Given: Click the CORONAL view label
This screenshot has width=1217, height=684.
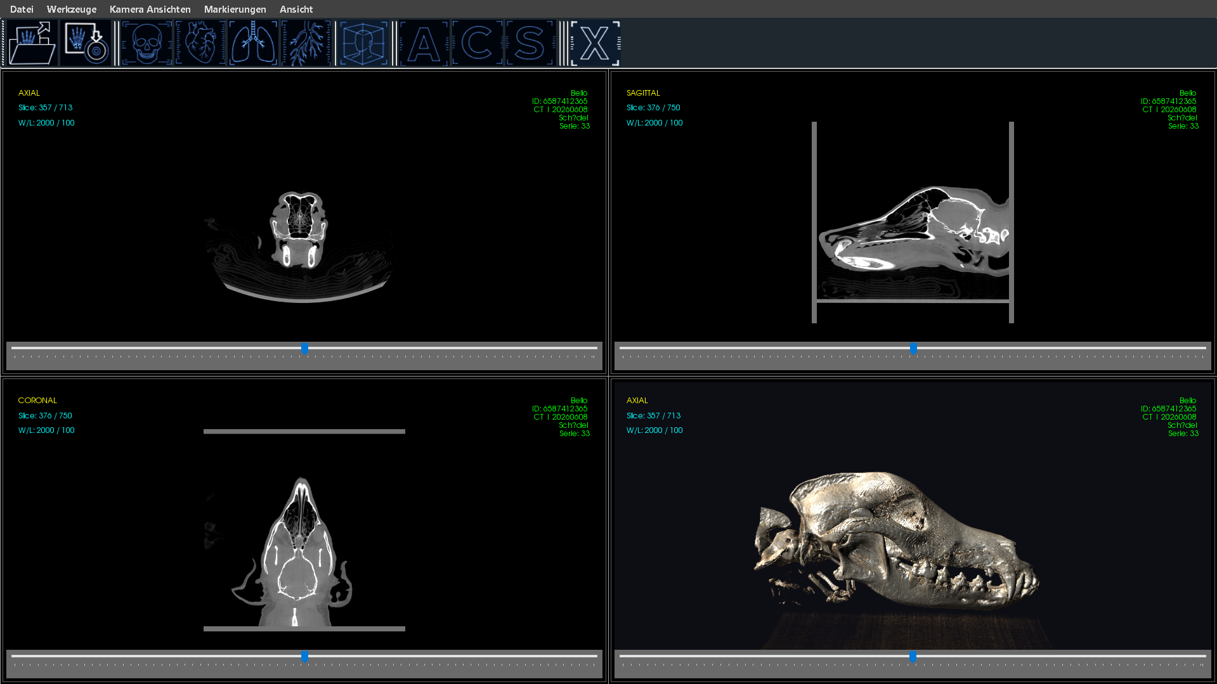Looking at the screenshot, I should point(37,400).
